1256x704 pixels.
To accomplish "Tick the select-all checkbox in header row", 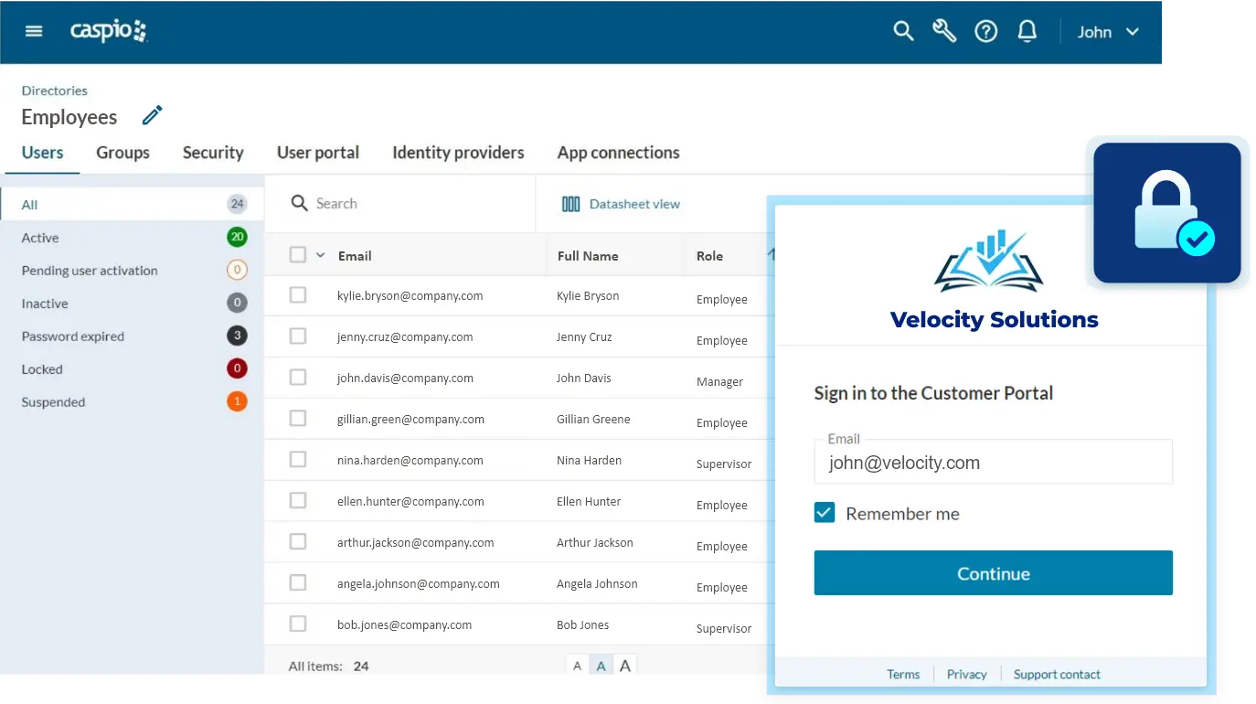I will click(x=298, y=255).
